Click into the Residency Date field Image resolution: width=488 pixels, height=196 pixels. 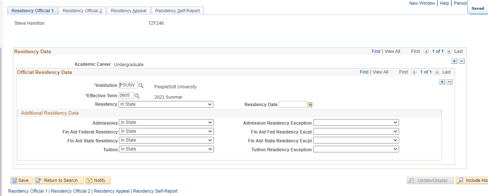[293, 105]
